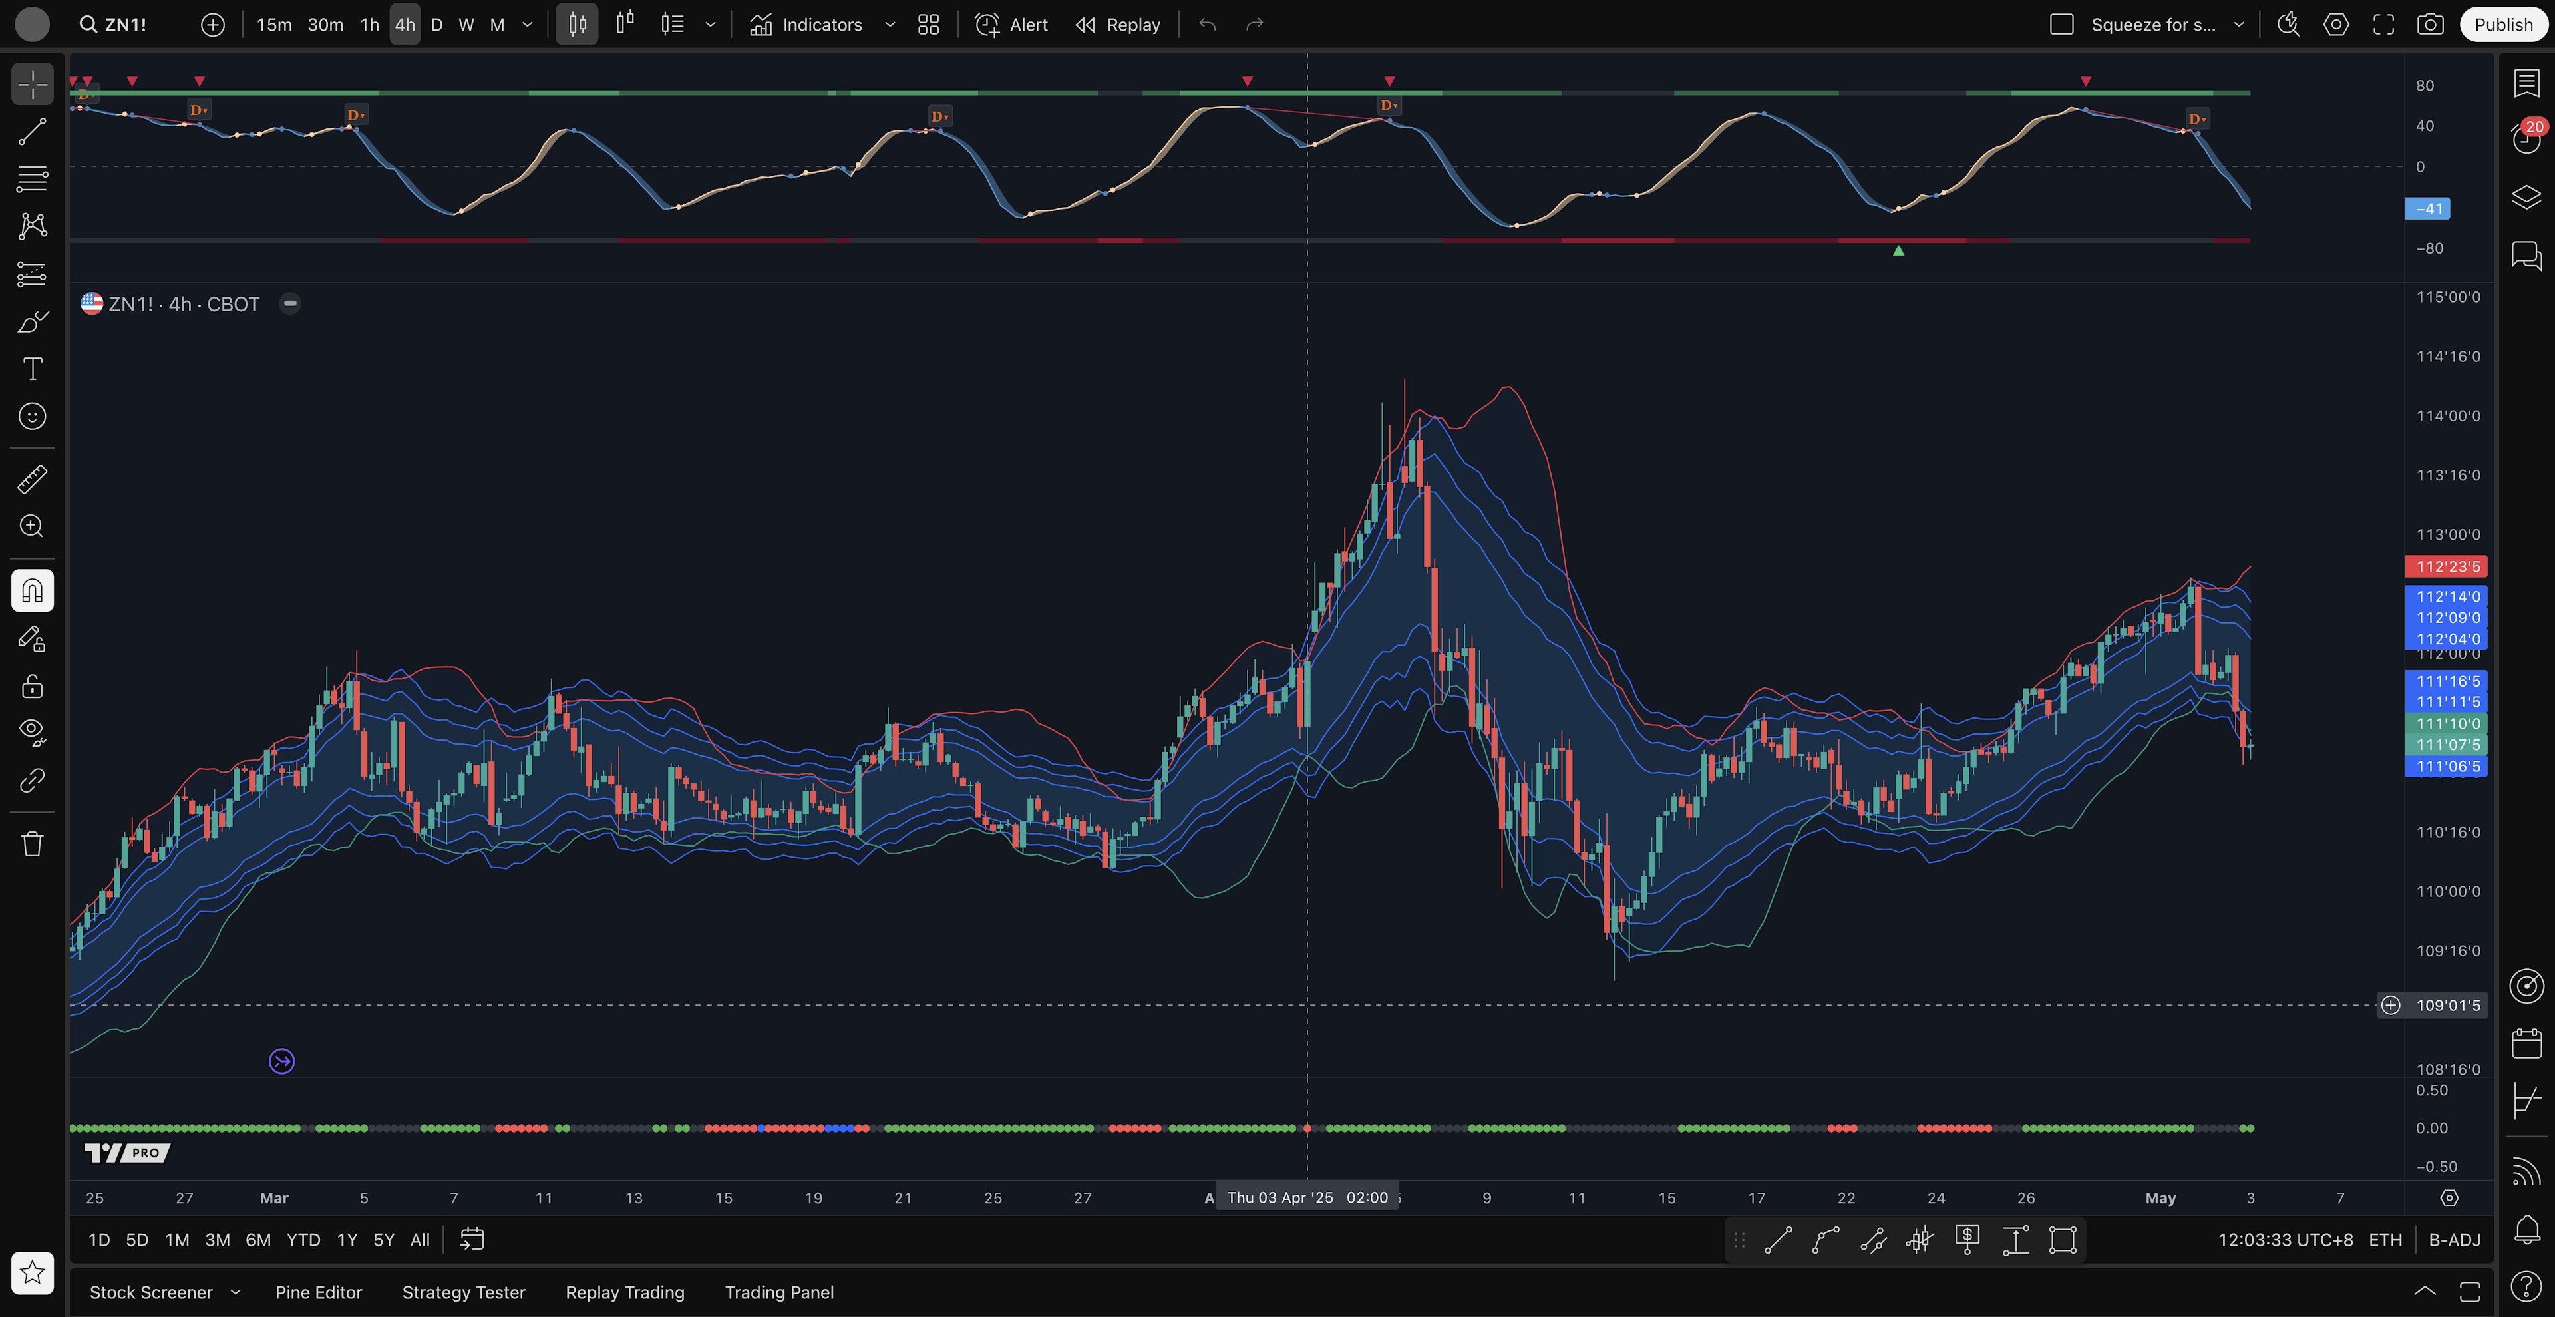Viewport: 2555px width, 1317px height.
Task: Expand the bottom panel chevron
Action: click(x=2424, y=1291)
